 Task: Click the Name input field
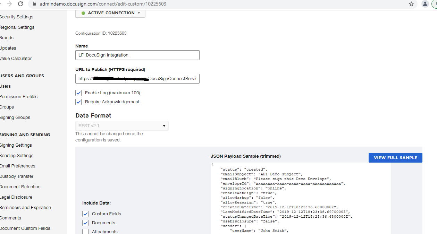(137, 55)
